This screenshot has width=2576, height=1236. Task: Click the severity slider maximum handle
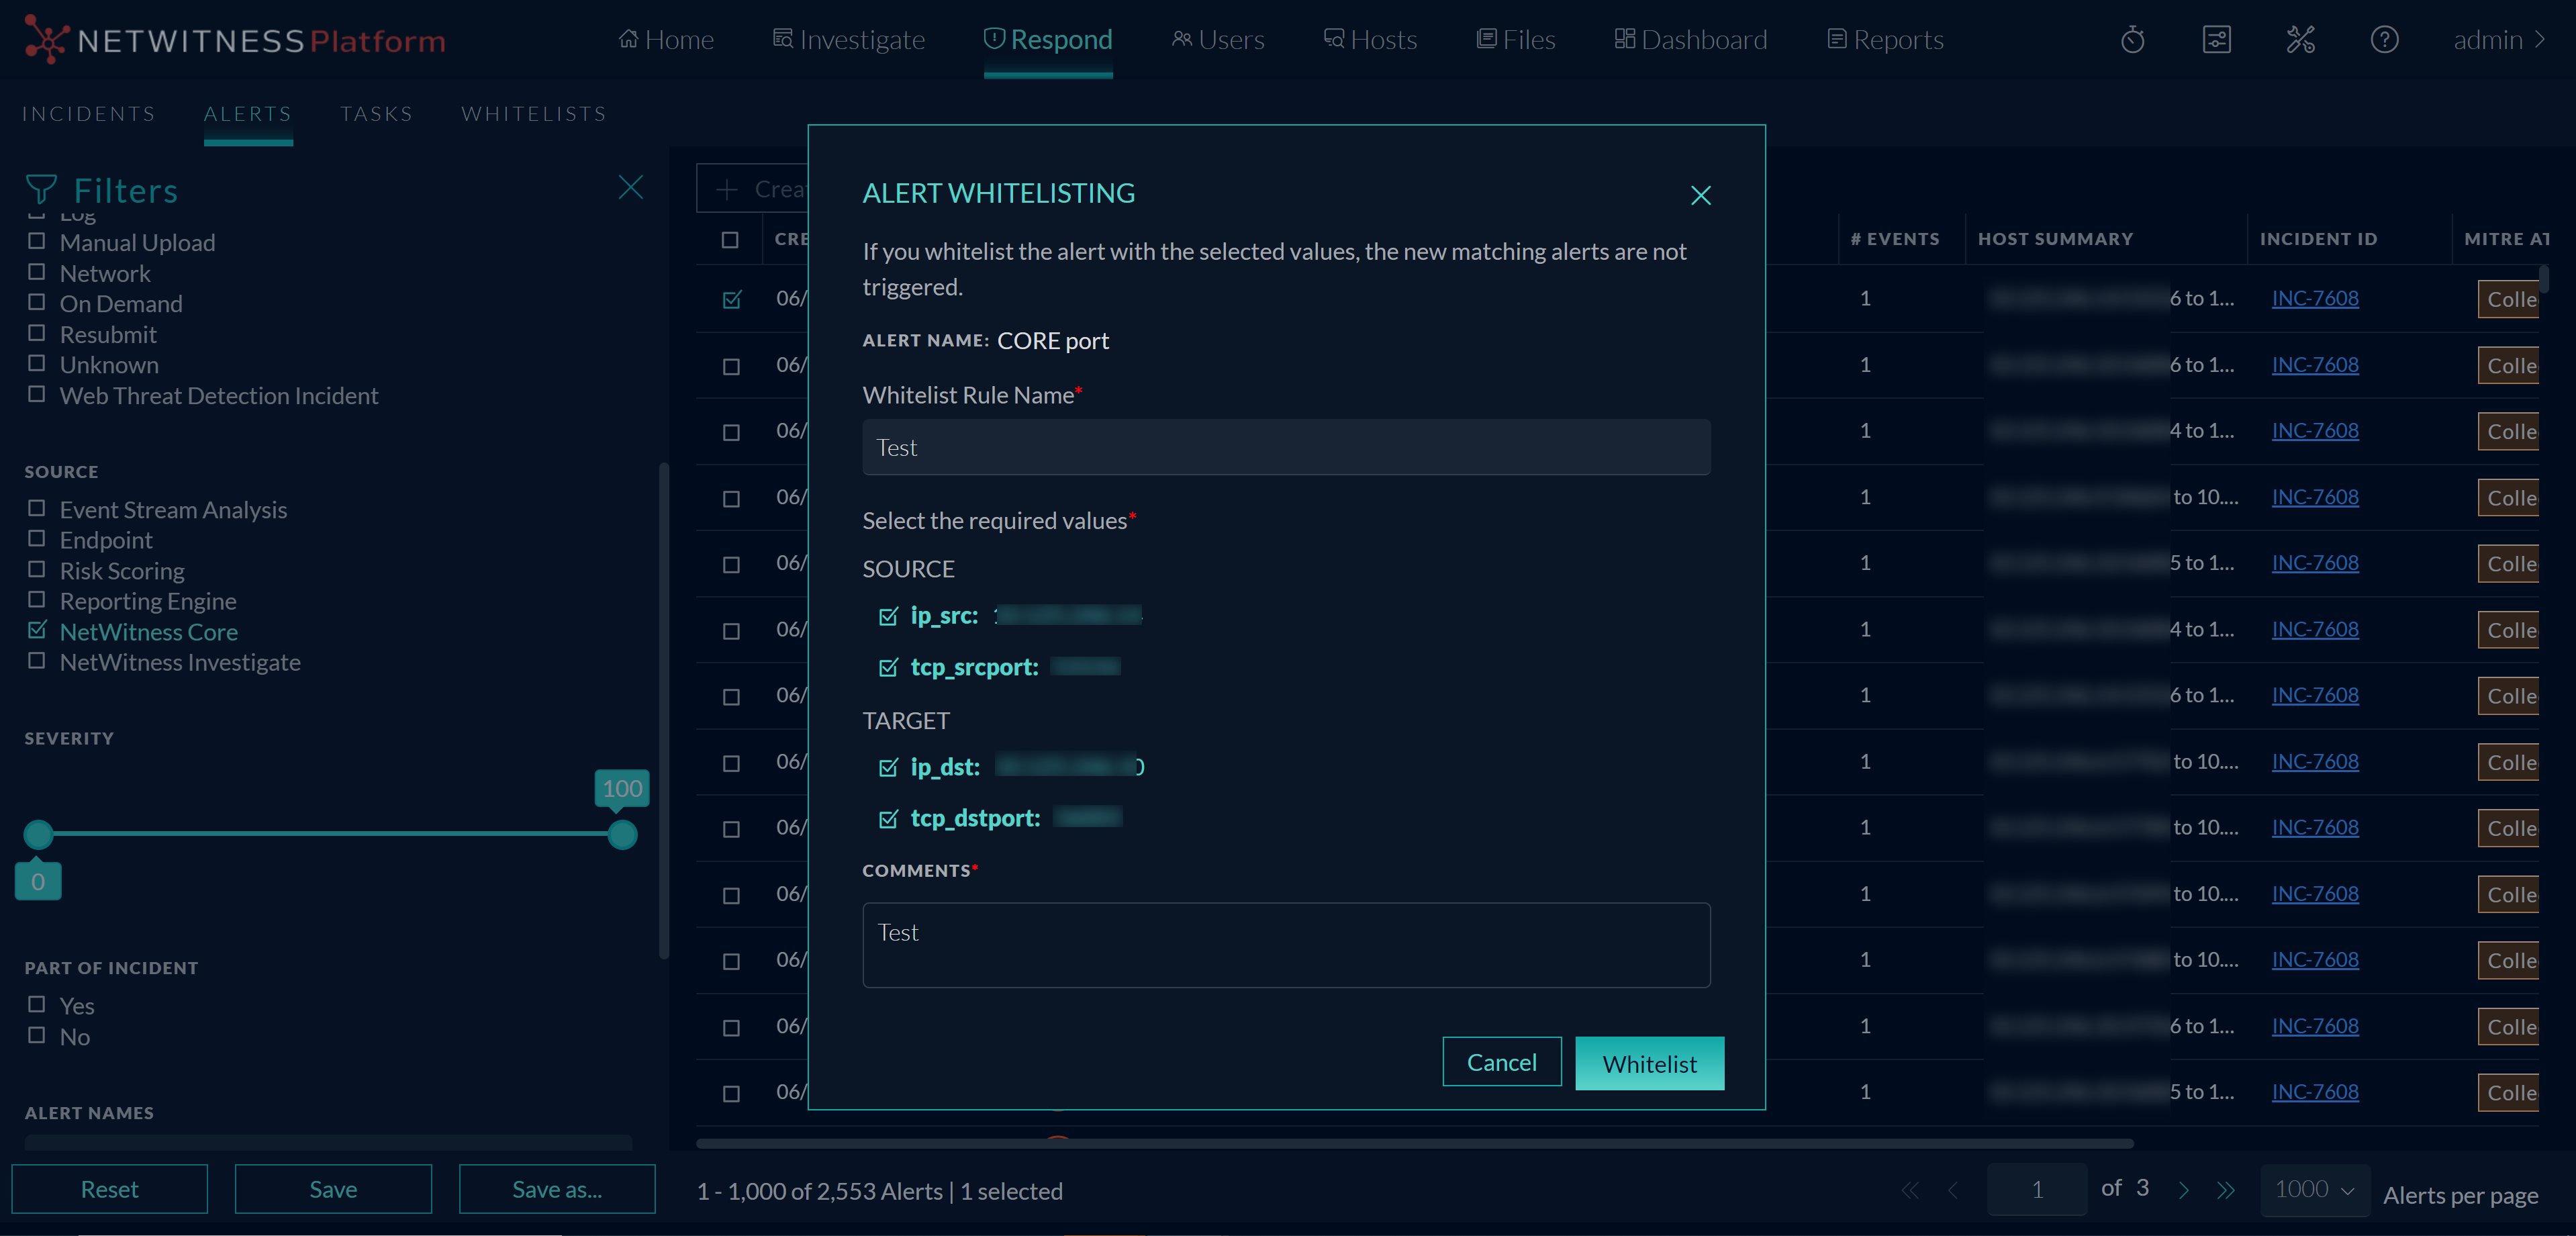tap(622, 834)
